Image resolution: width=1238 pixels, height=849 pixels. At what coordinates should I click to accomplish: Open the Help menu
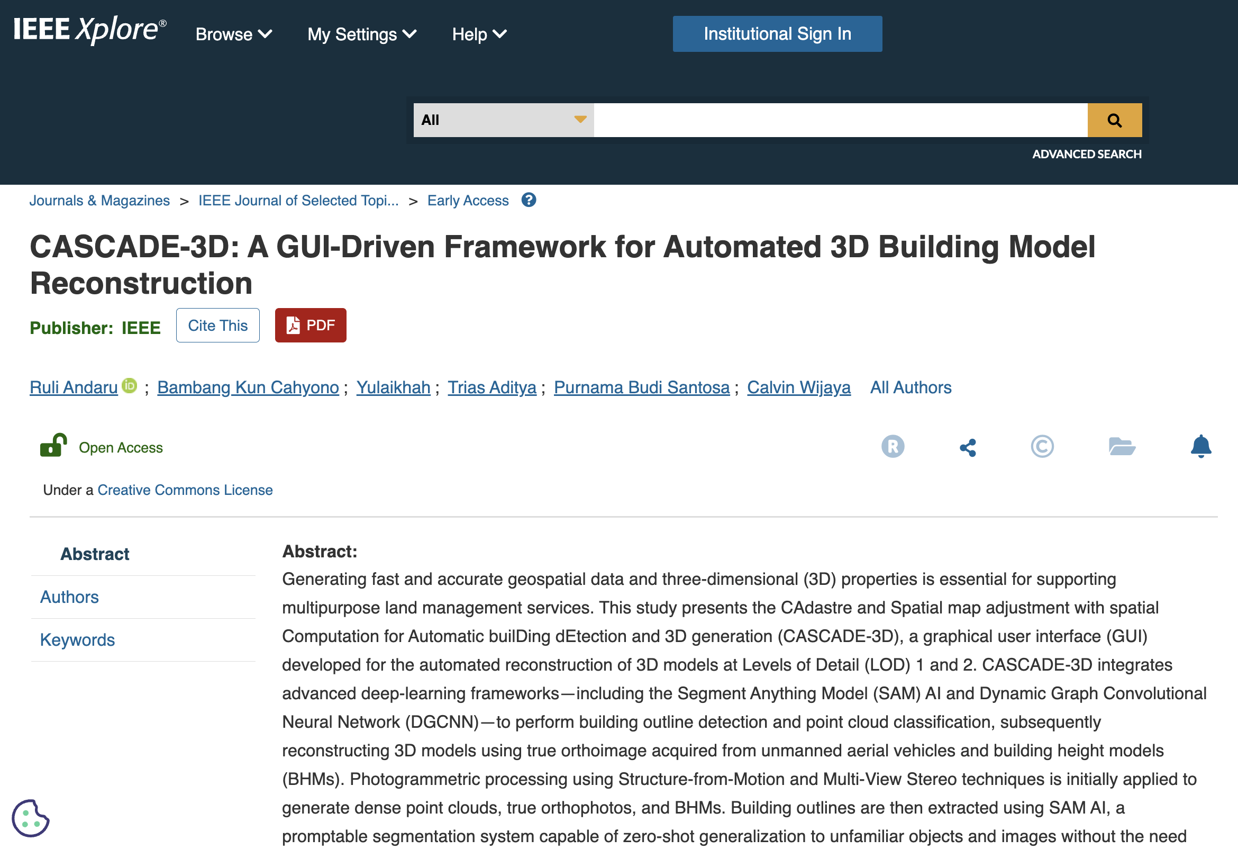click(x=479, y=34)
